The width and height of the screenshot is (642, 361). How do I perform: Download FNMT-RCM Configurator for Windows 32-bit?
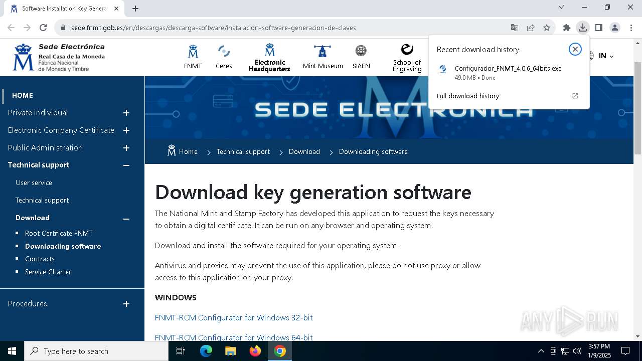tap(234, 317)
